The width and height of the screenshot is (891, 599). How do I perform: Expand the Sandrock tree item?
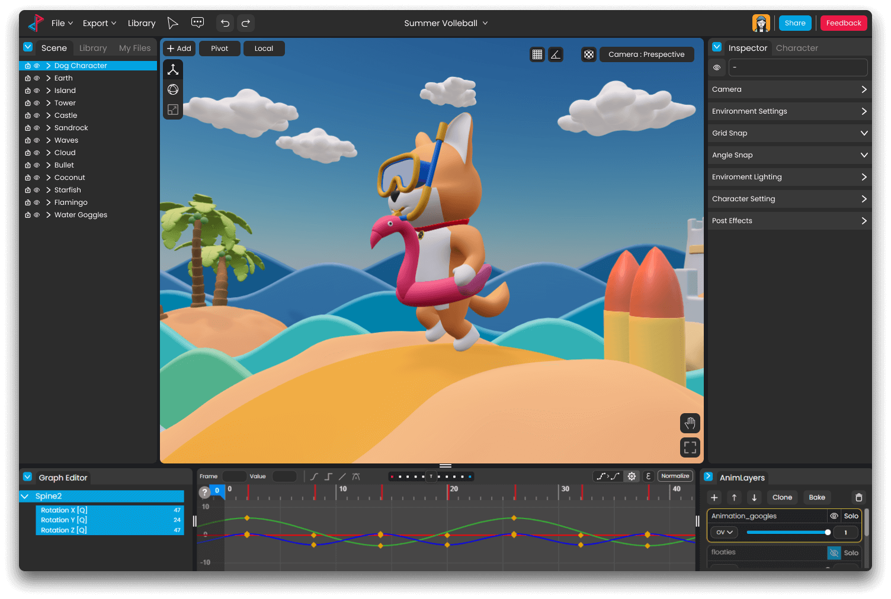48,128
